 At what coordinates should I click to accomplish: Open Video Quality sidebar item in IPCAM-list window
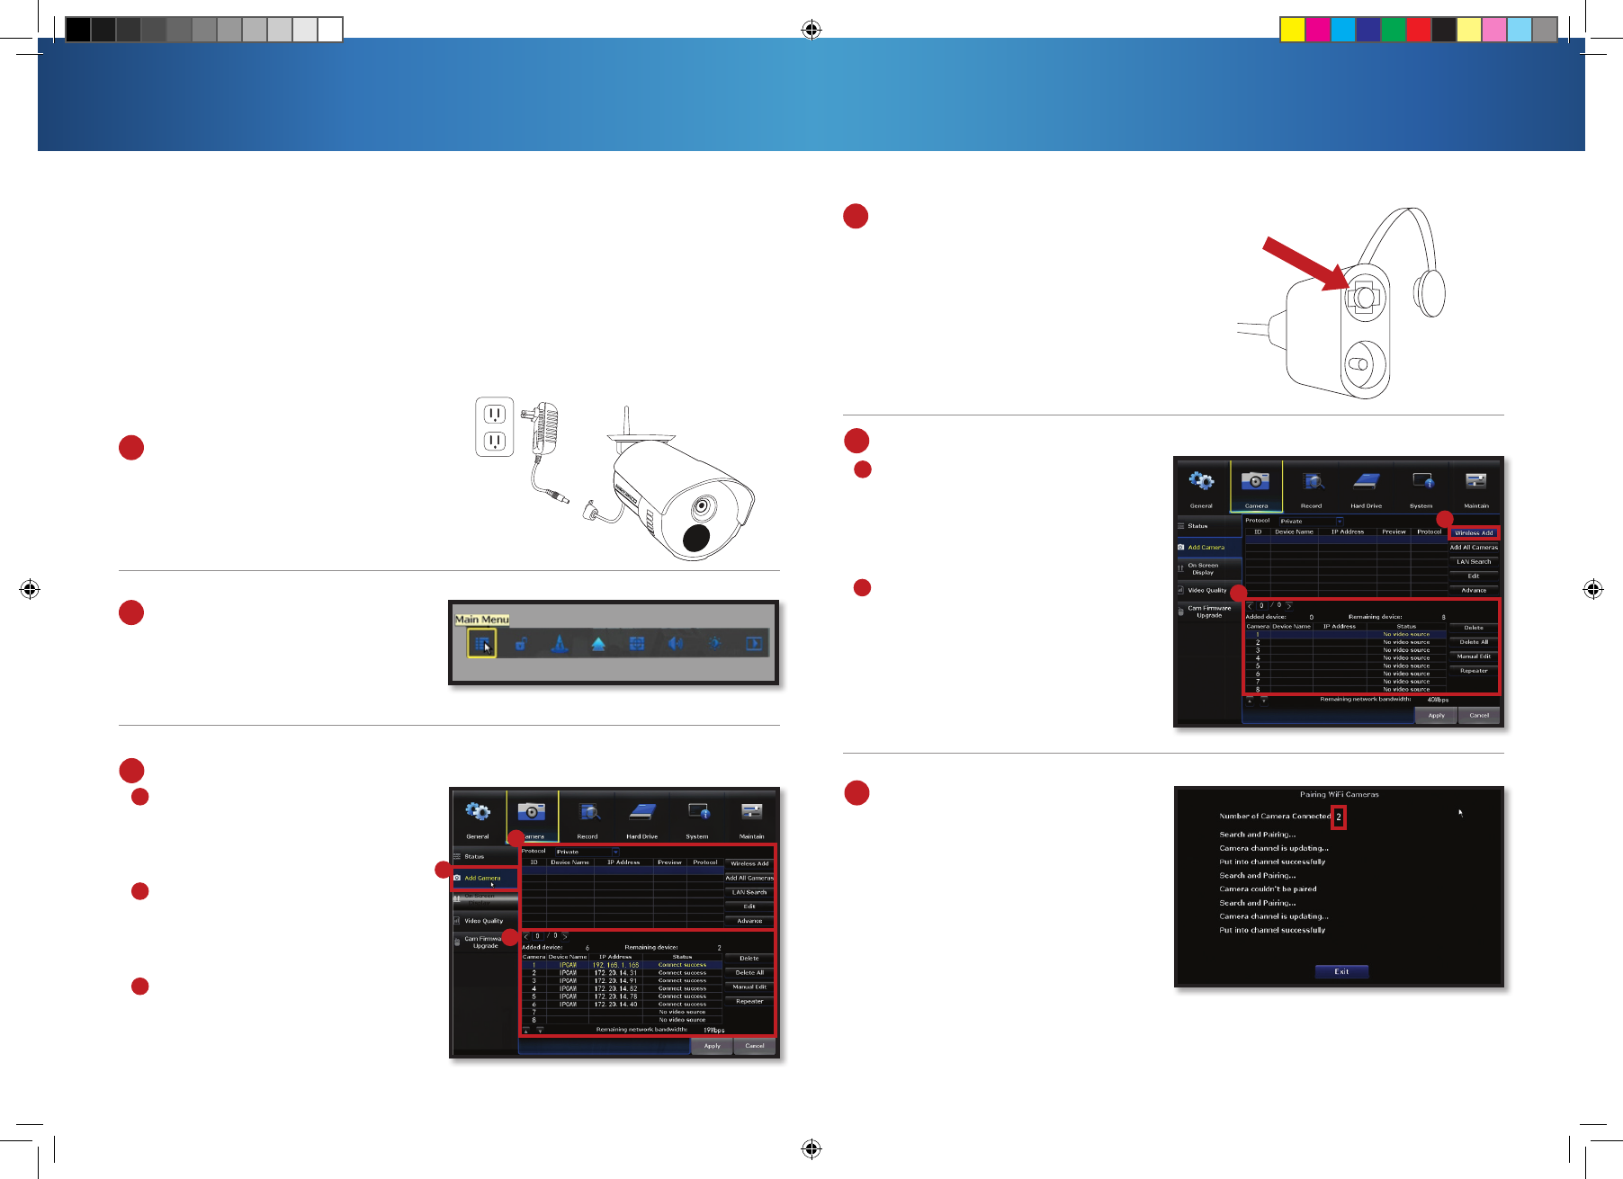click(x=485, y=921)
